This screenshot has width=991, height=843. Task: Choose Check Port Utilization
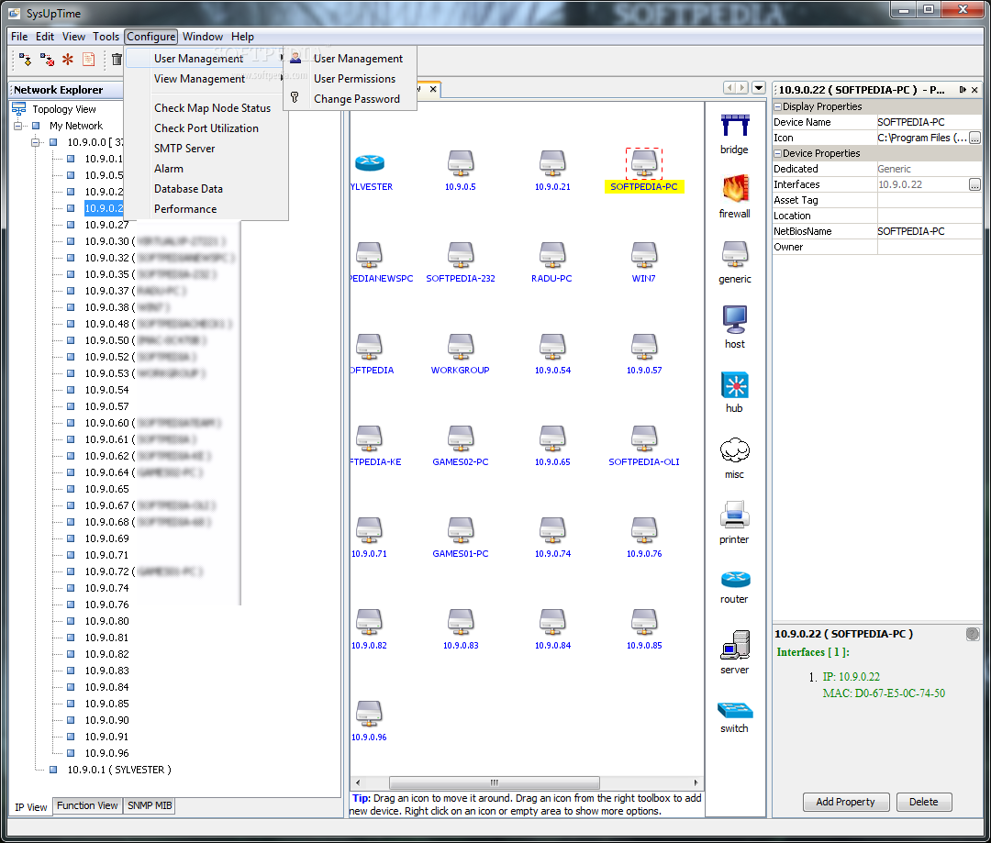click(207, 128)
